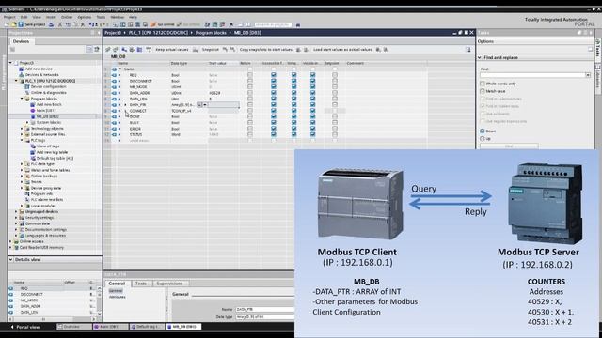Switch to the Supervisions tab

point(169,284)
